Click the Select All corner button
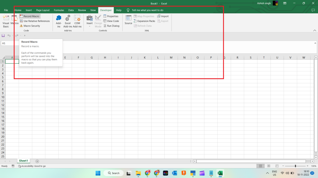The height and width of the screenshot is (178, 318). click(x=3, y=57)
